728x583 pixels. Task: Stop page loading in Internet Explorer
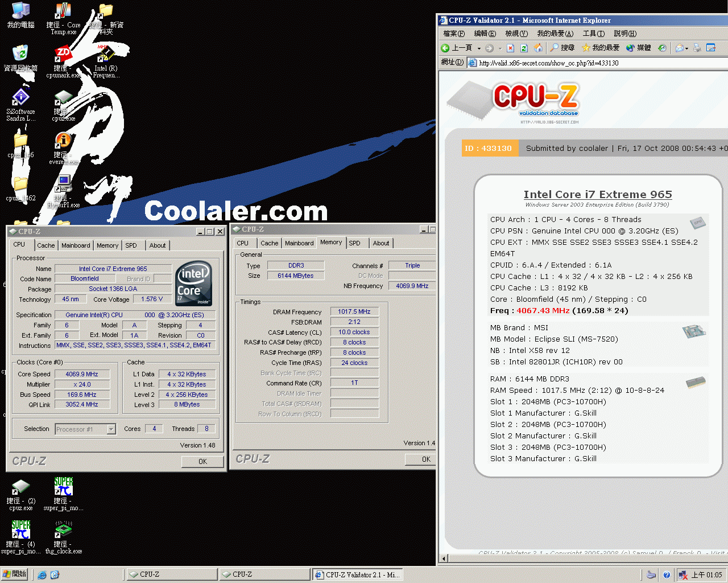(511, 48)
